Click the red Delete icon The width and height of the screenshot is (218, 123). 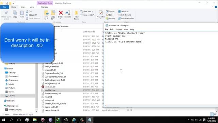[x=61, y=13]
